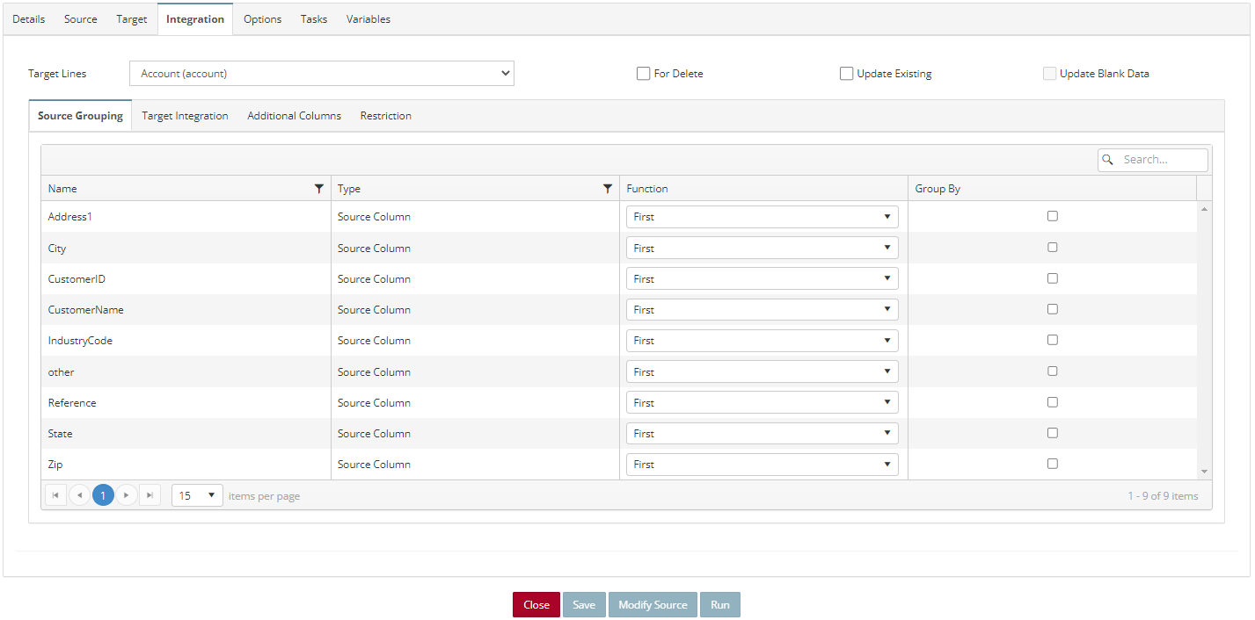Select the Source Grouping sub-tab
The height and width of the screenshot is (620, 1255).
(x=80, y=116)
